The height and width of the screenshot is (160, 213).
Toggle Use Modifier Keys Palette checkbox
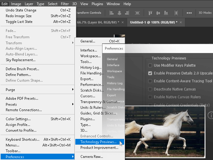coord(150,65)
